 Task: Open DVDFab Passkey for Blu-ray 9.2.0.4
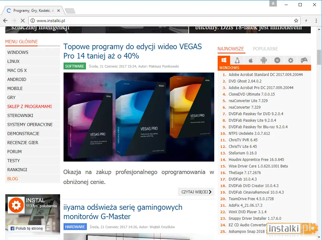coord(258,127)
